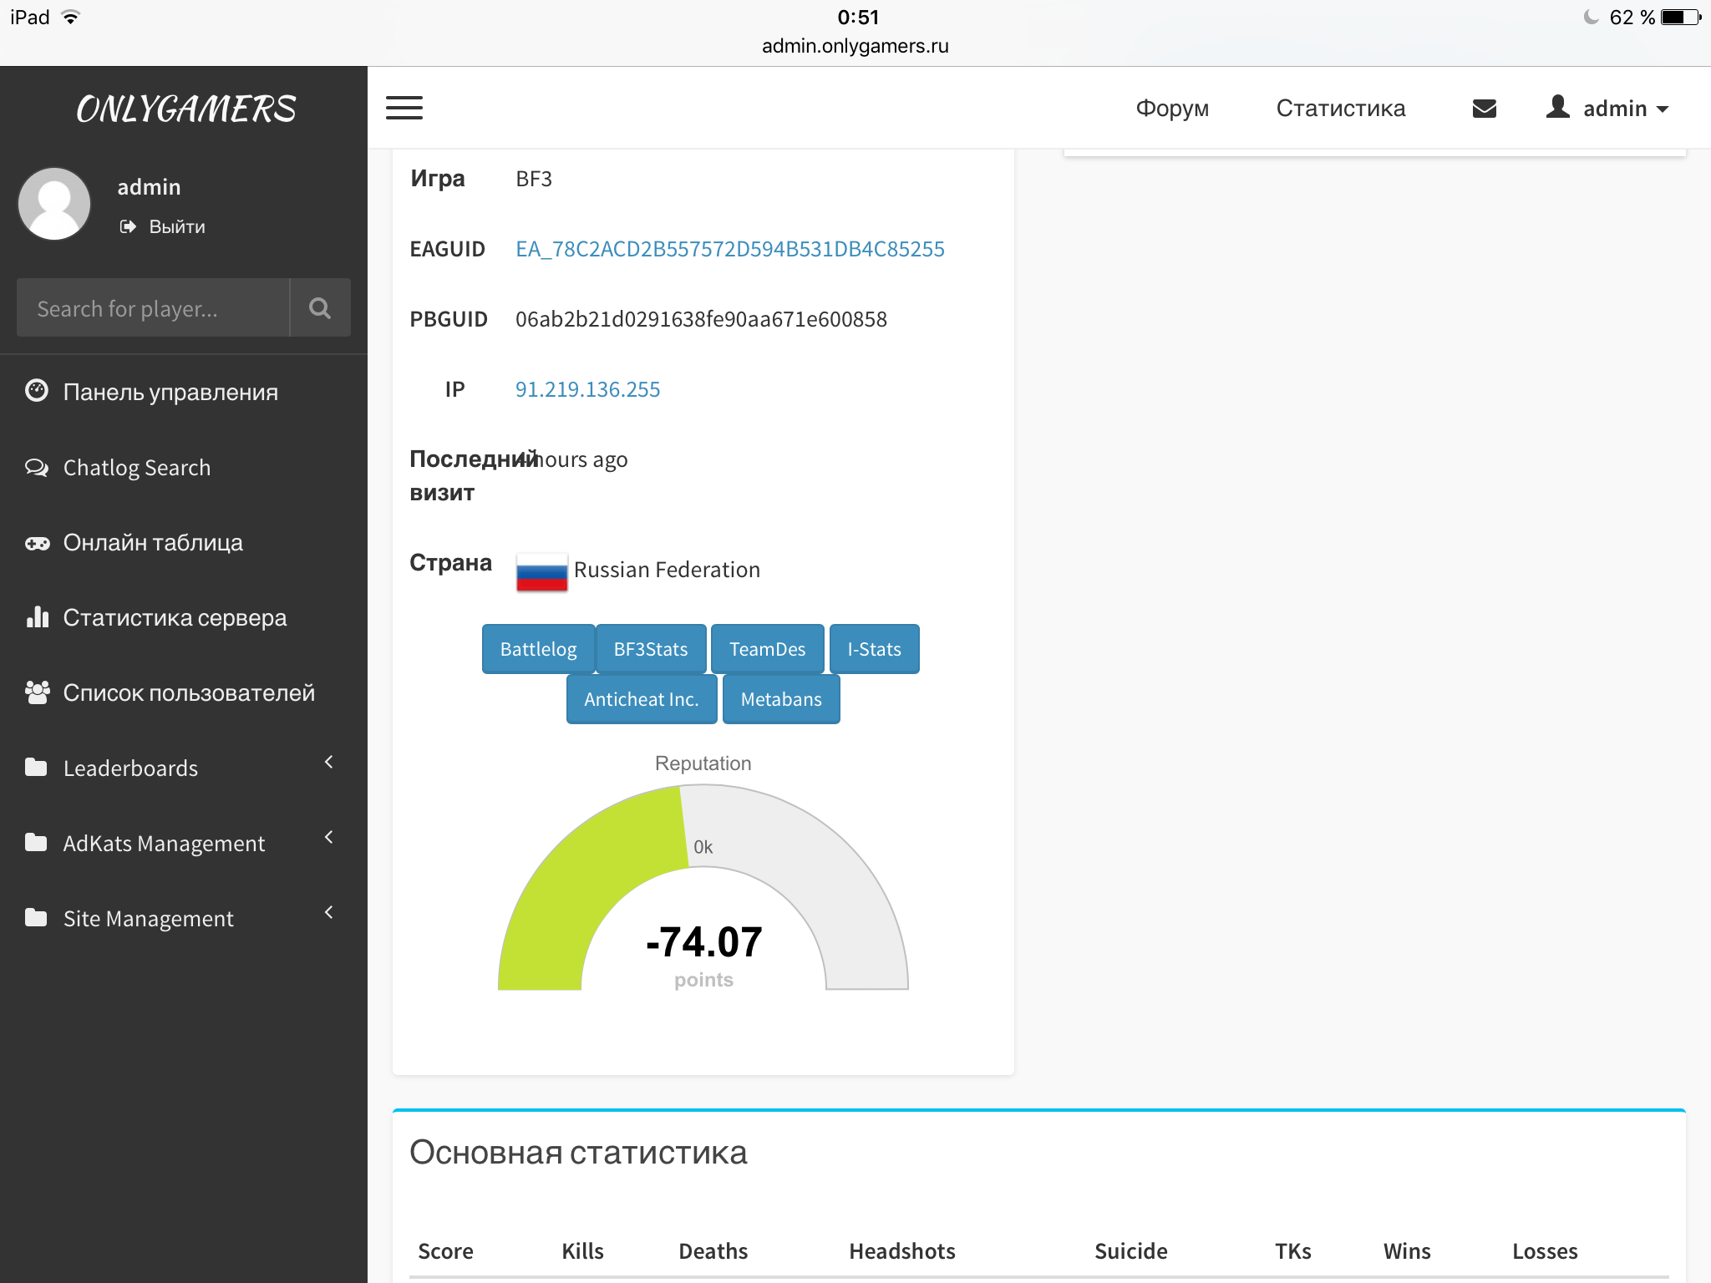
Task: Open Список пользователей in the sidebar
Action: (189, 693)
